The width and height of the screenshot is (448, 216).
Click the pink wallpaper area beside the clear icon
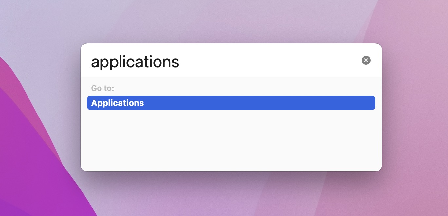(x=413, y=60)
